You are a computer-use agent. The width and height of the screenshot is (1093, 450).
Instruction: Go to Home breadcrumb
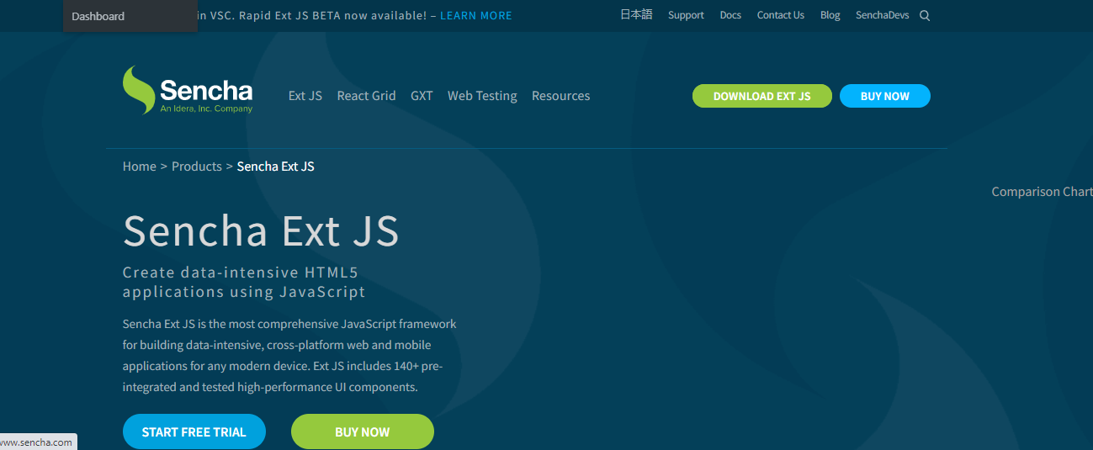point(139,167)
